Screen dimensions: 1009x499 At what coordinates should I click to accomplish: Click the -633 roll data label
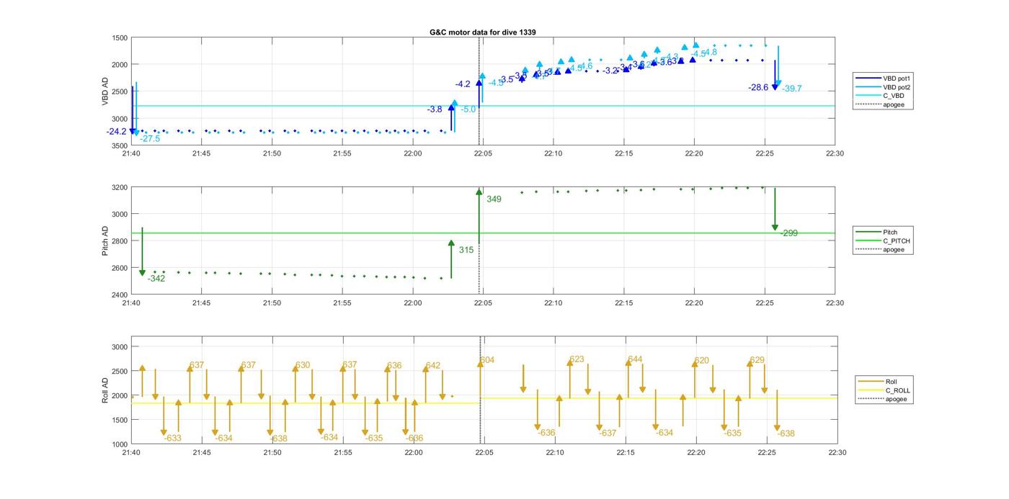(x=172, y=438)
